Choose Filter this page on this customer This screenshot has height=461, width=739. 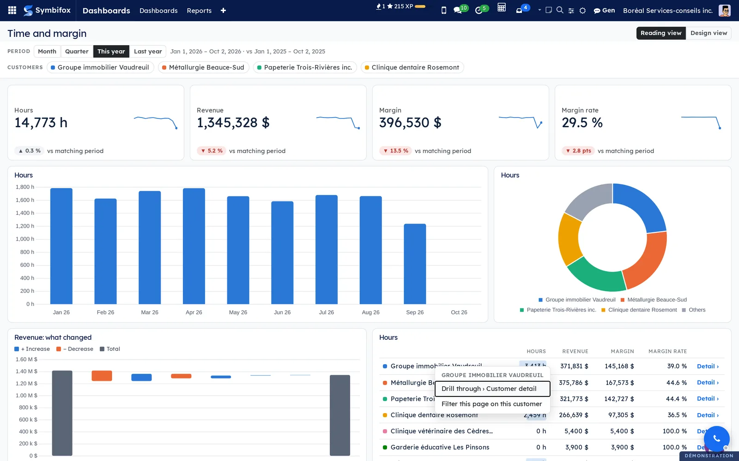coord(492,404)
